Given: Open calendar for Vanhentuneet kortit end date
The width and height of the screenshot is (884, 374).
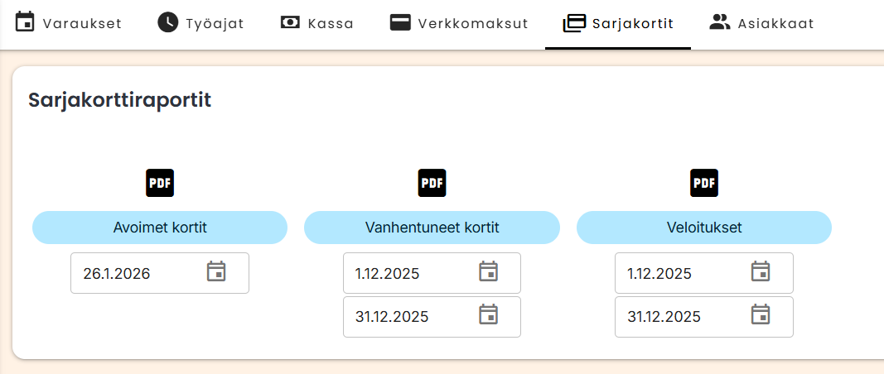Looking at the screenshot, I should tap(488, 315).
